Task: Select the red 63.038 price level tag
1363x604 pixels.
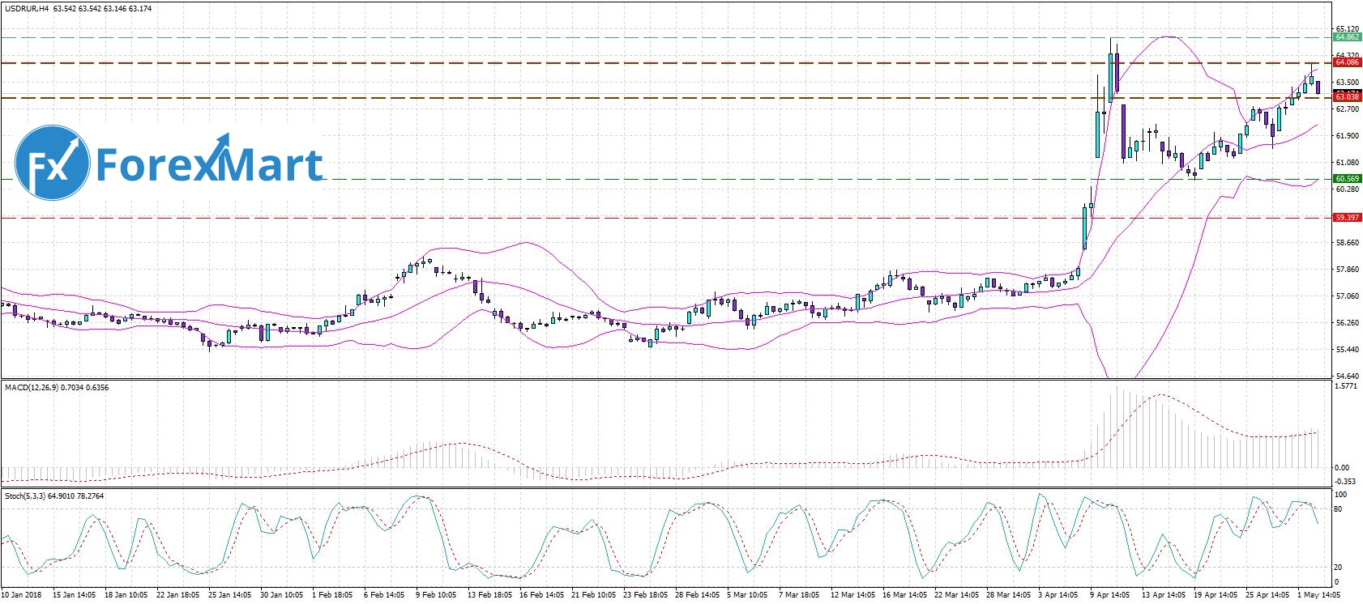Action: 1348,97
